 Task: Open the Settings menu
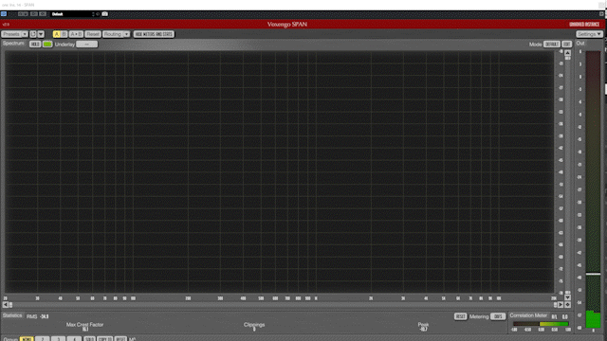point(589,34)
